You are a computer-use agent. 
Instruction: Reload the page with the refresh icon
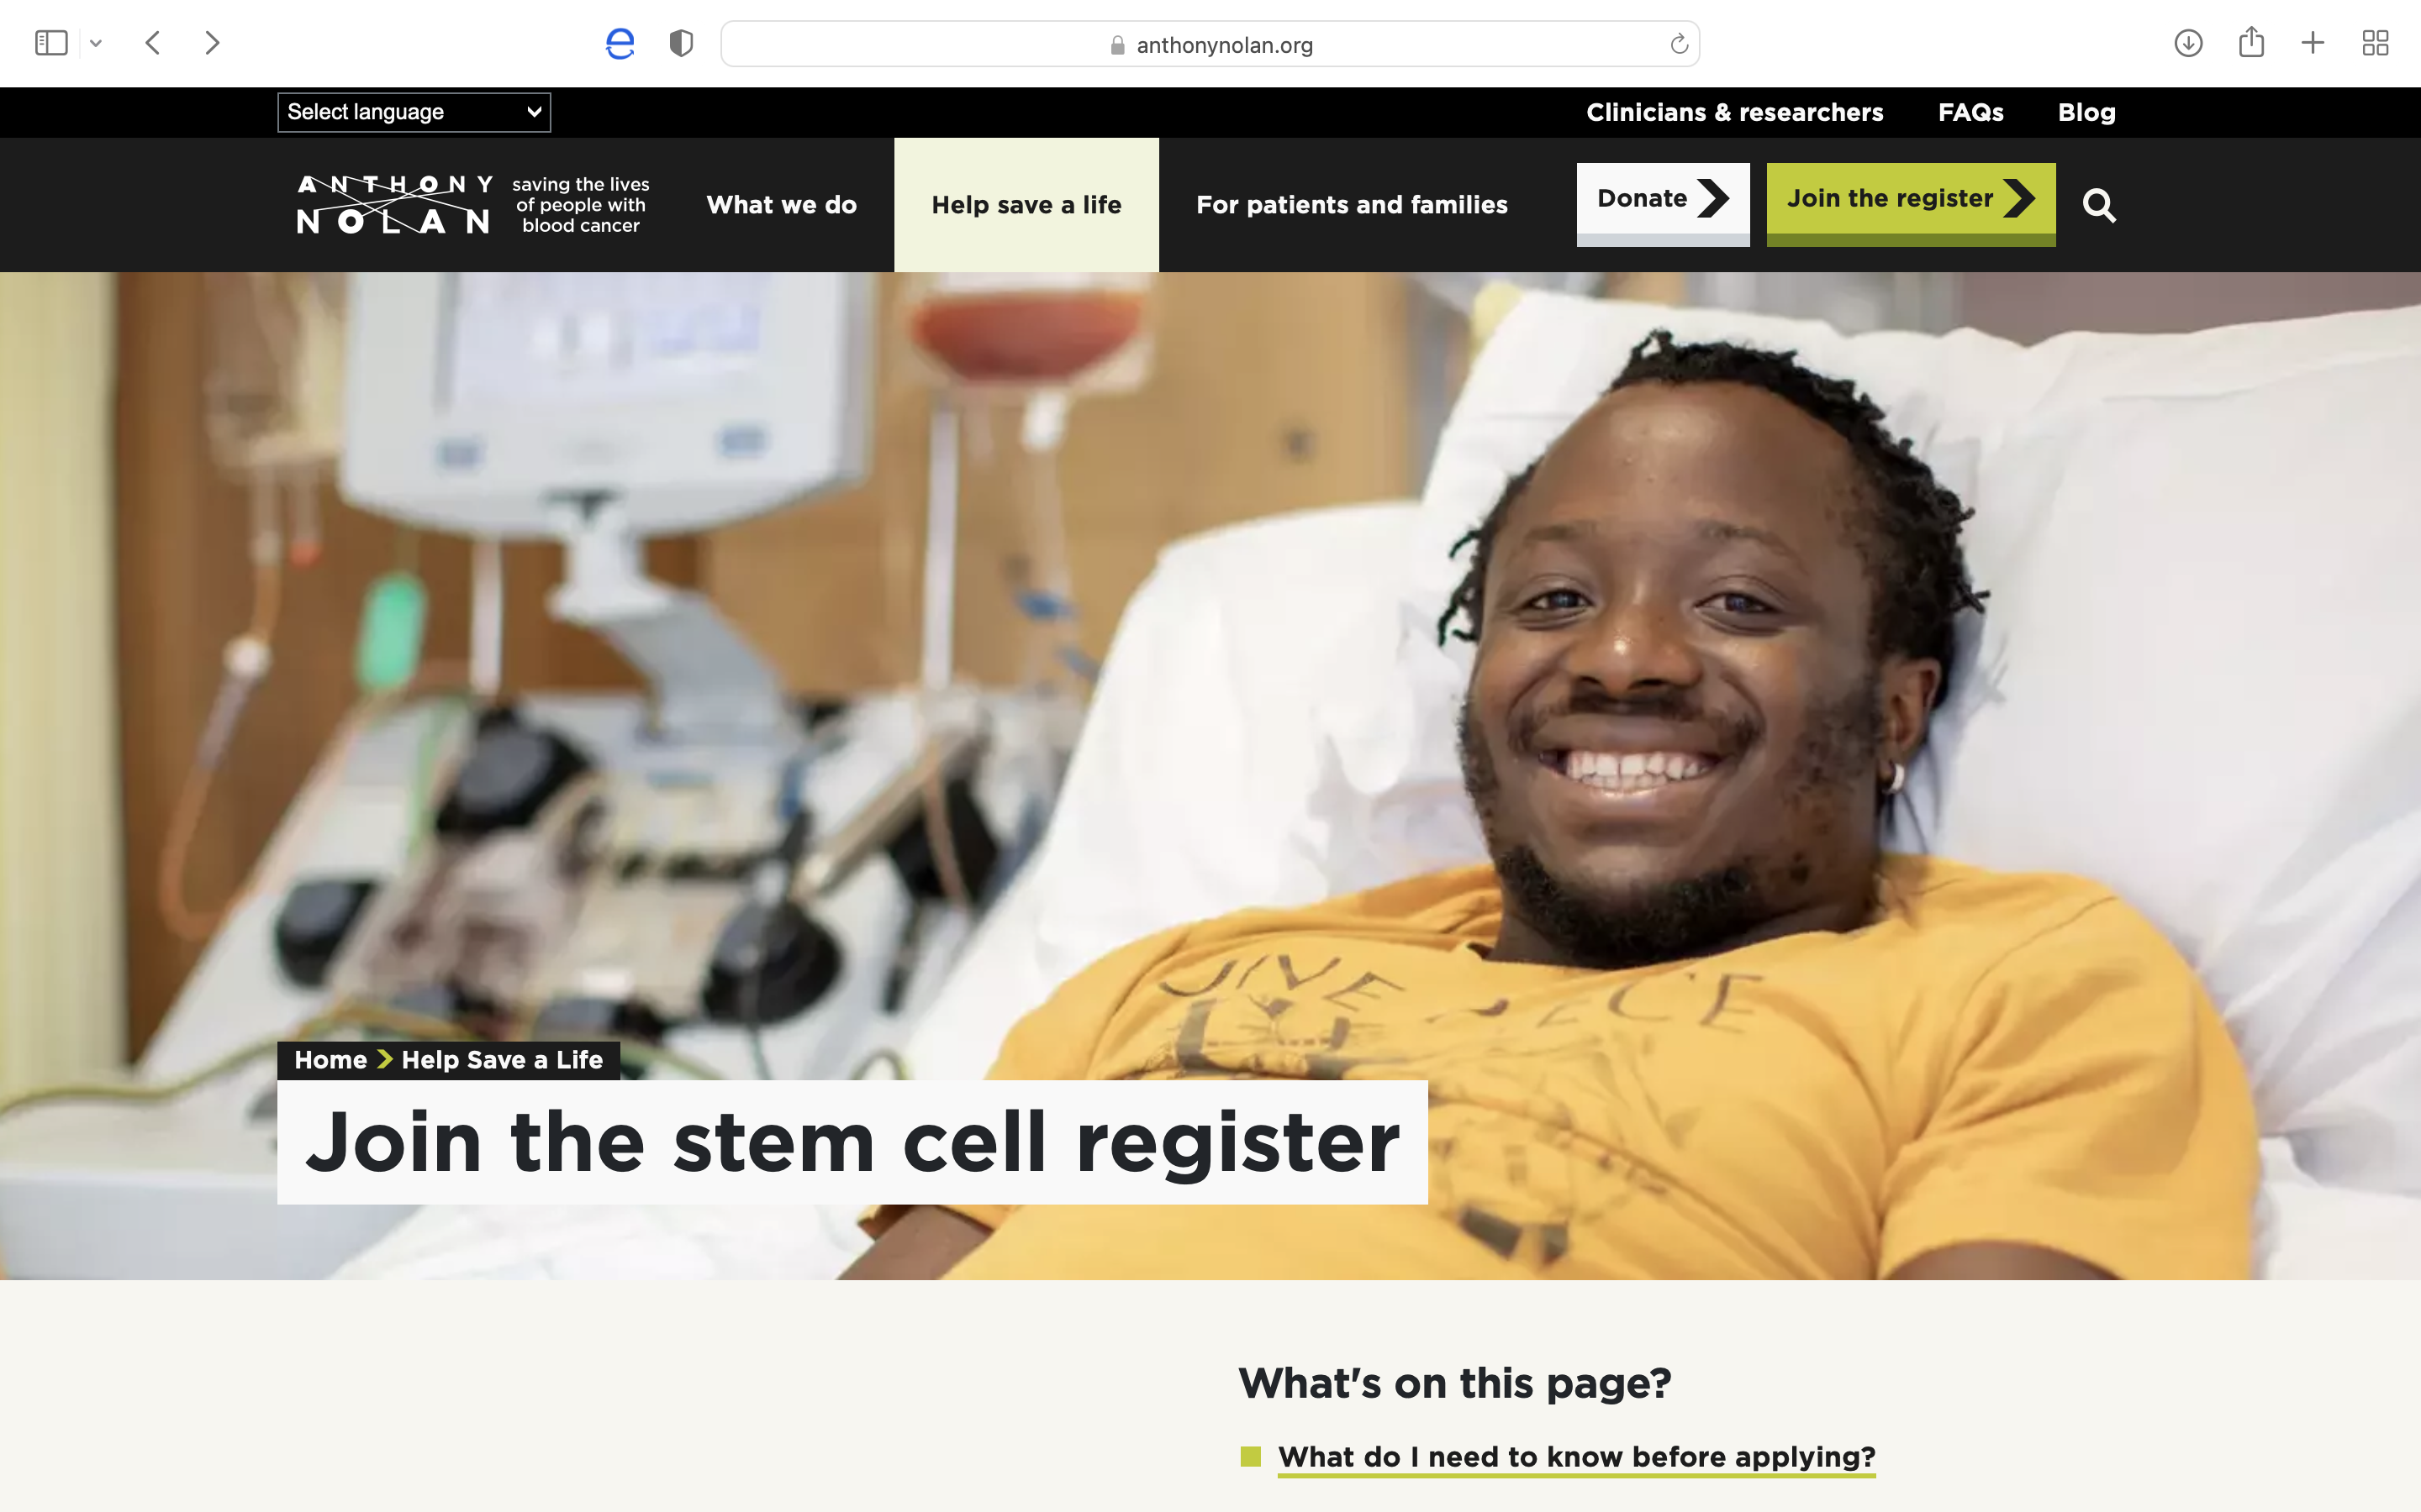[x=1679, y=44]
